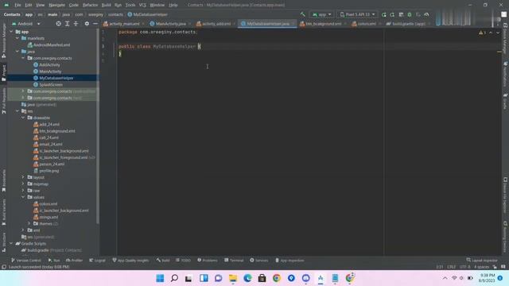Go to the previous highlighted problem arrow

coord(491,33)
